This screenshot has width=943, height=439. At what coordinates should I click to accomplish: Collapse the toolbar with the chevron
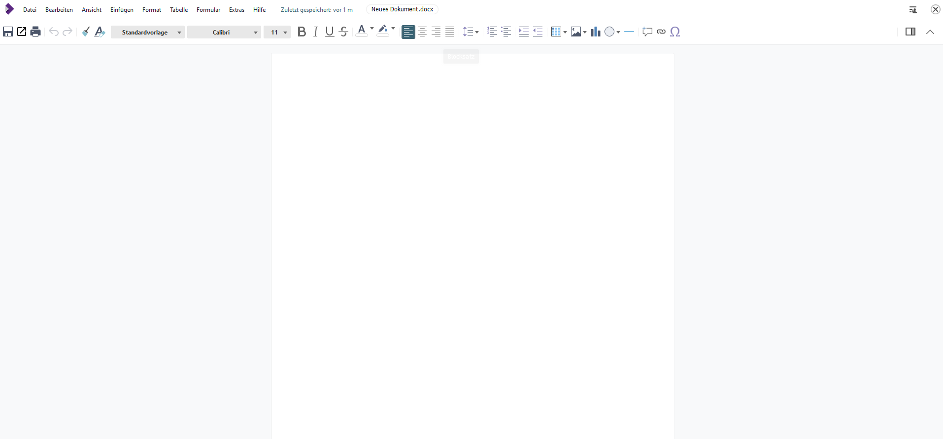click(x=930, y=32)
